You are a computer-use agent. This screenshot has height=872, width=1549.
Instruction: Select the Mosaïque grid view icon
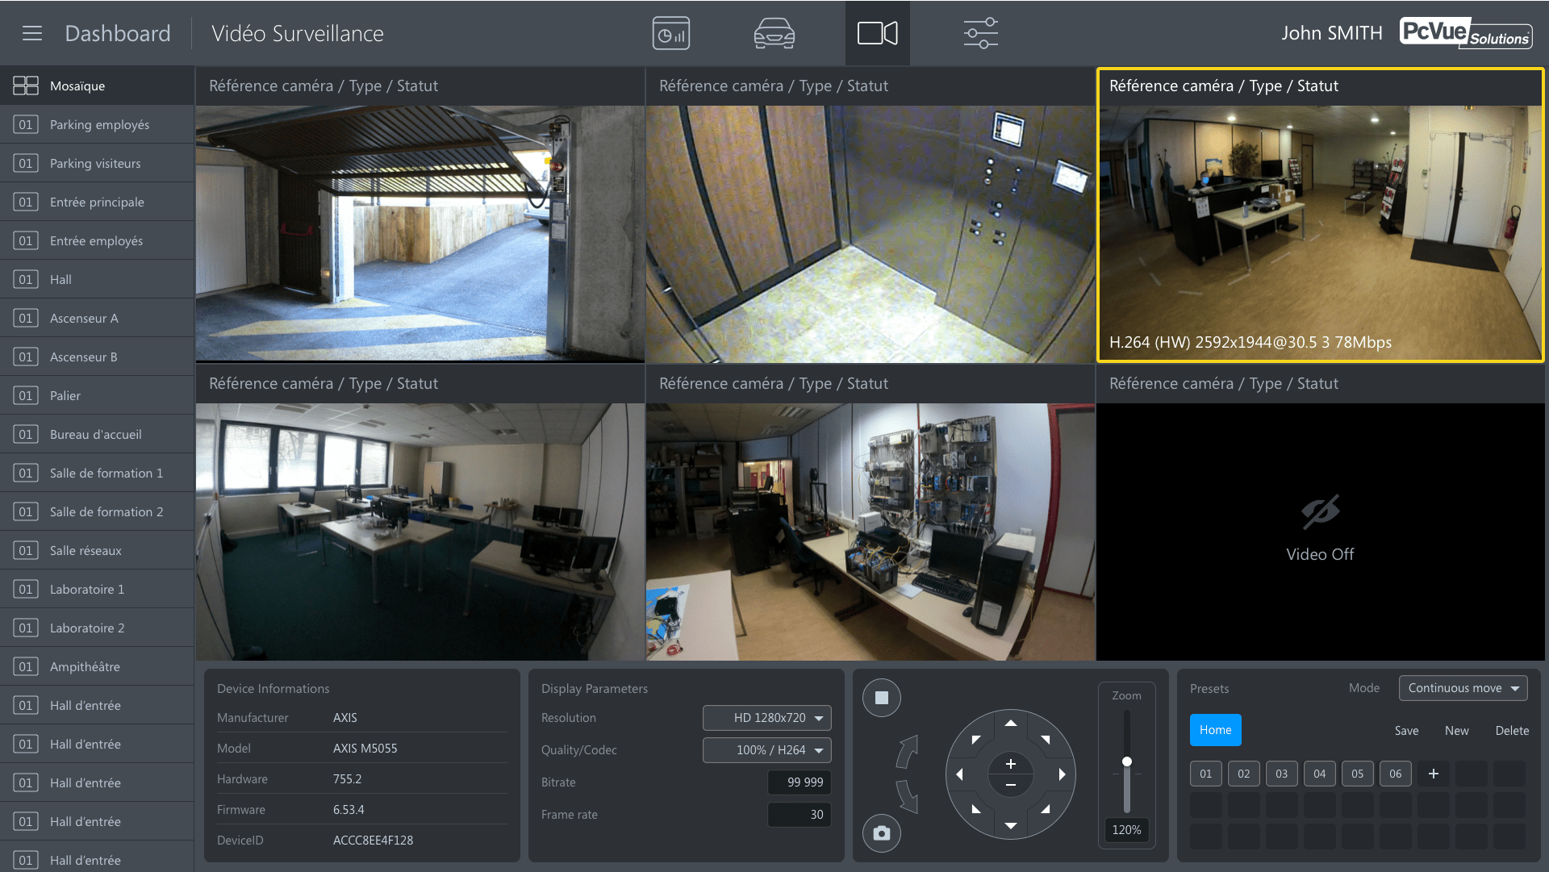pyautogui.click(x=26, y=85)
